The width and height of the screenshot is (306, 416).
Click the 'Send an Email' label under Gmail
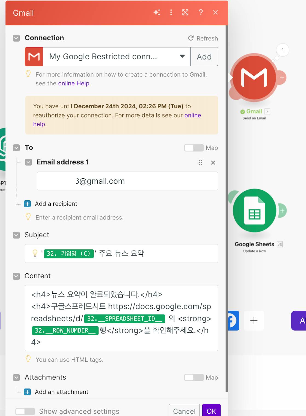pyautogui.click(x=254, y=118)
